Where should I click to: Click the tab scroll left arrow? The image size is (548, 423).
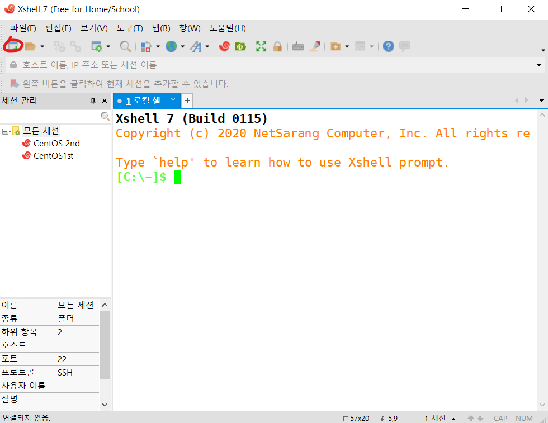click(517, 101)
